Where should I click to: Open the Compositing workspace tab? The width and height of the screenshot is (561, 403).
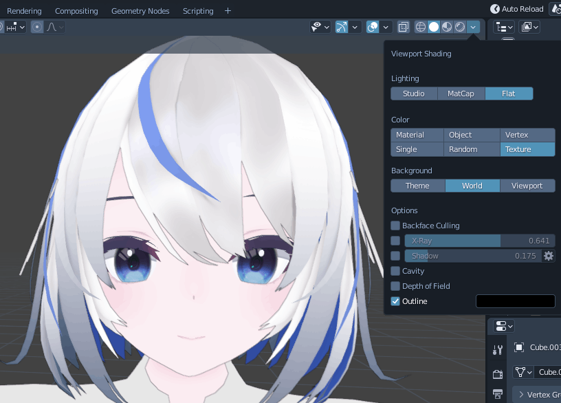click(76, 11)
